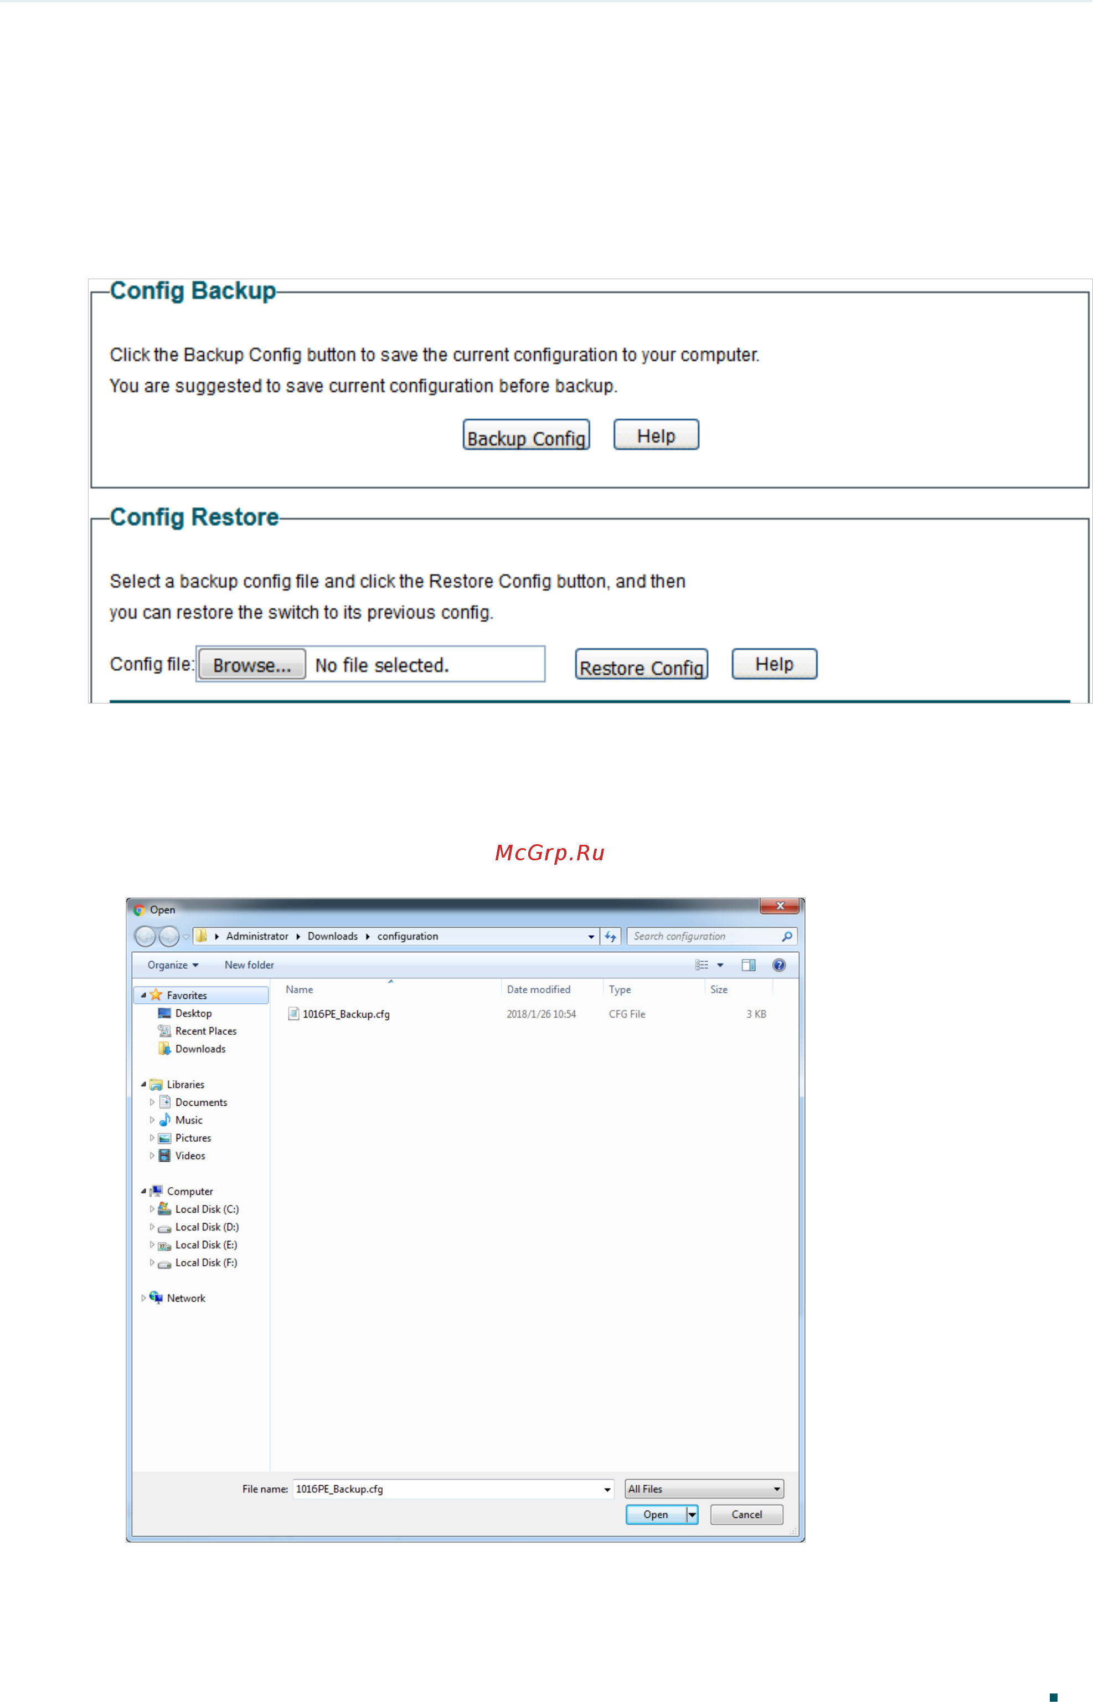Open the Open button's split arrow
Screen dimensions: 1093x1704
point(692,1514)
